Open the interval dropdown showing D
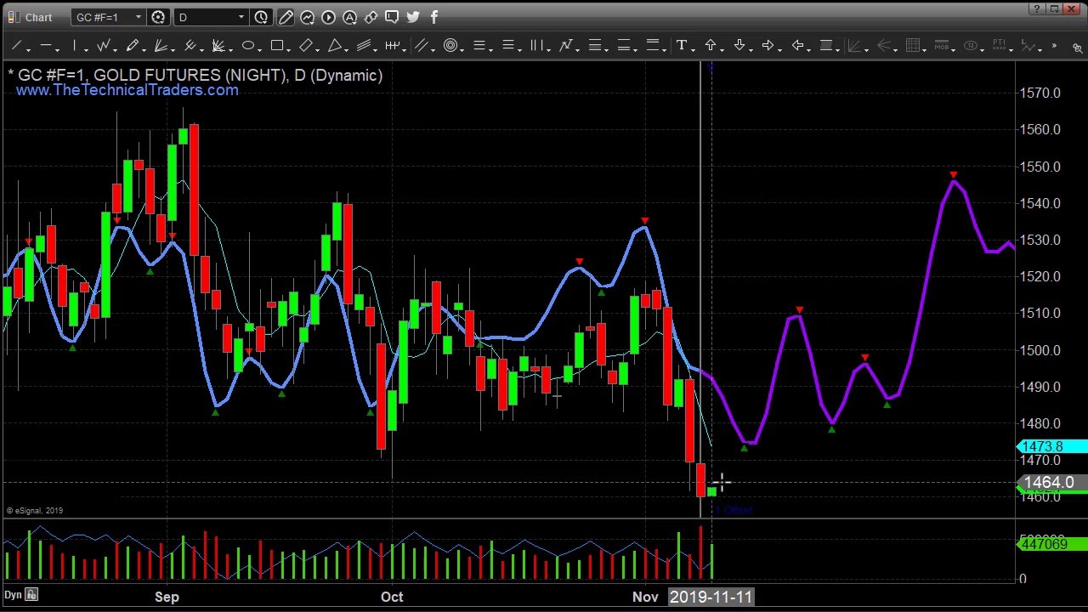This screenshot has width=1088, height=612. [212, 17]
